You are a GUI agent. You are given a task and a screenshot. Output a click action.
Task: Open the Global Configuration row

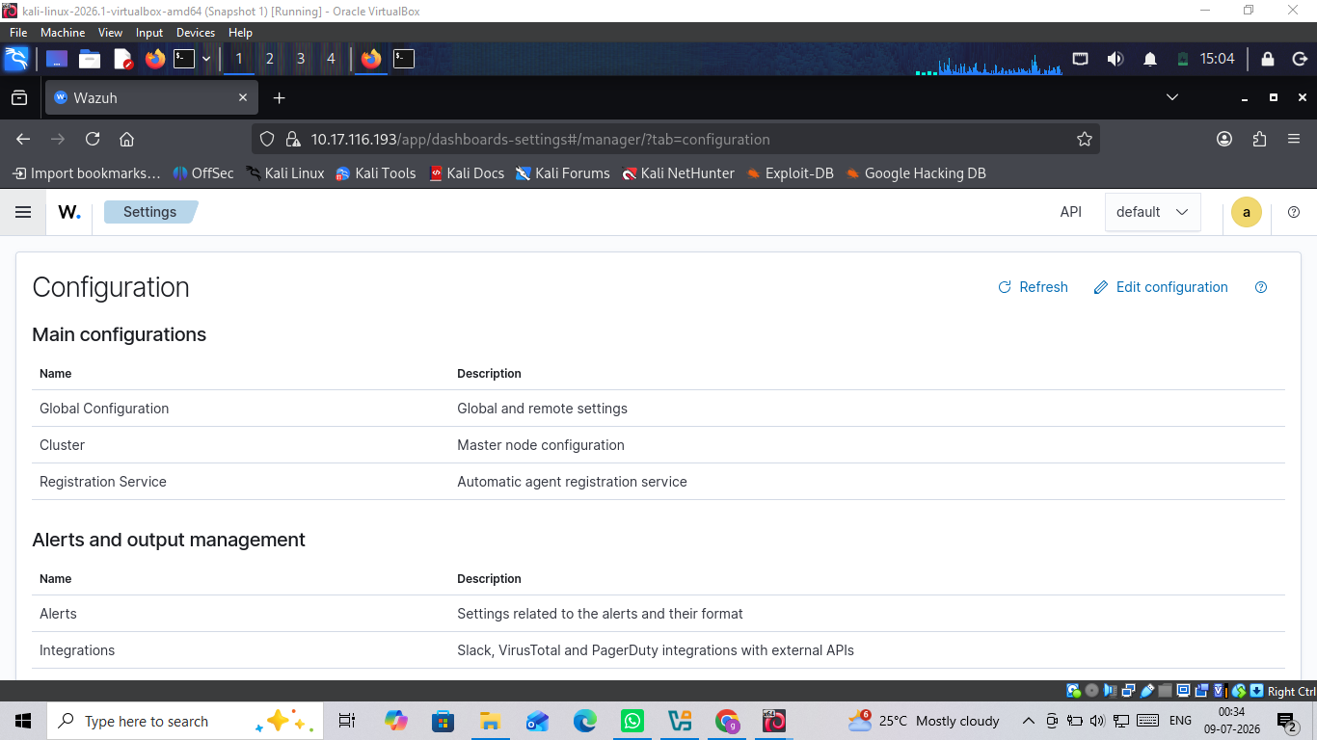tap(658, 409)
